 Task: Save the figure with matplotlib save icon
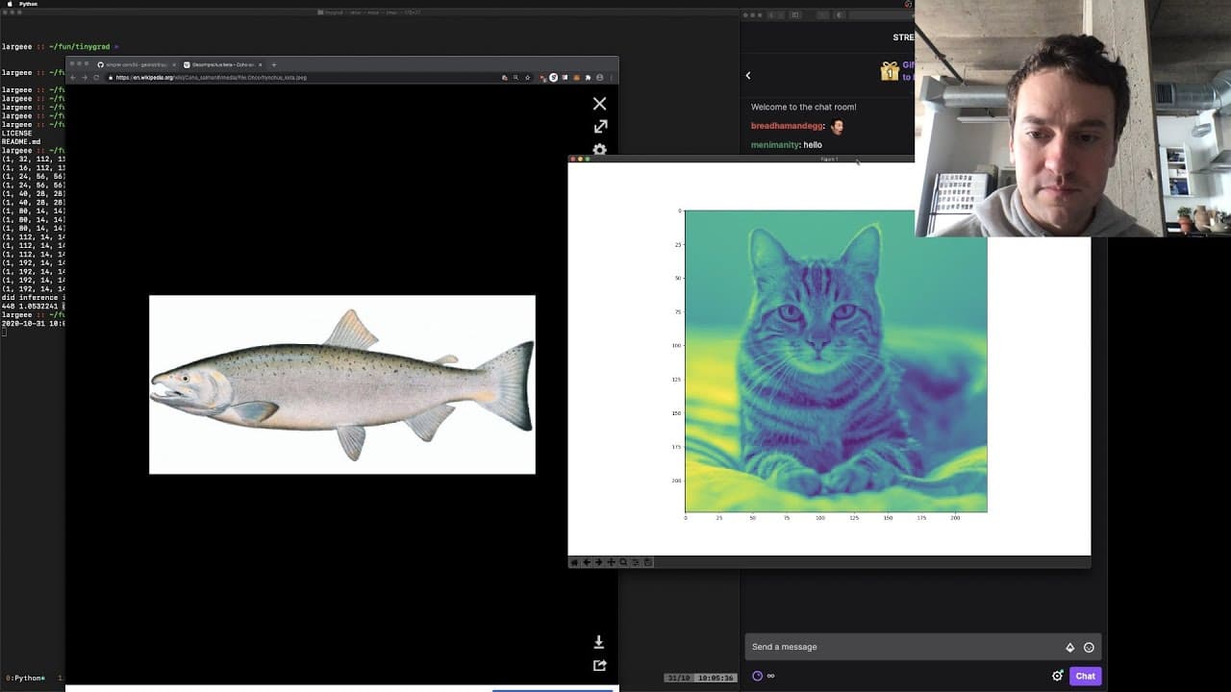coord(648,562)
